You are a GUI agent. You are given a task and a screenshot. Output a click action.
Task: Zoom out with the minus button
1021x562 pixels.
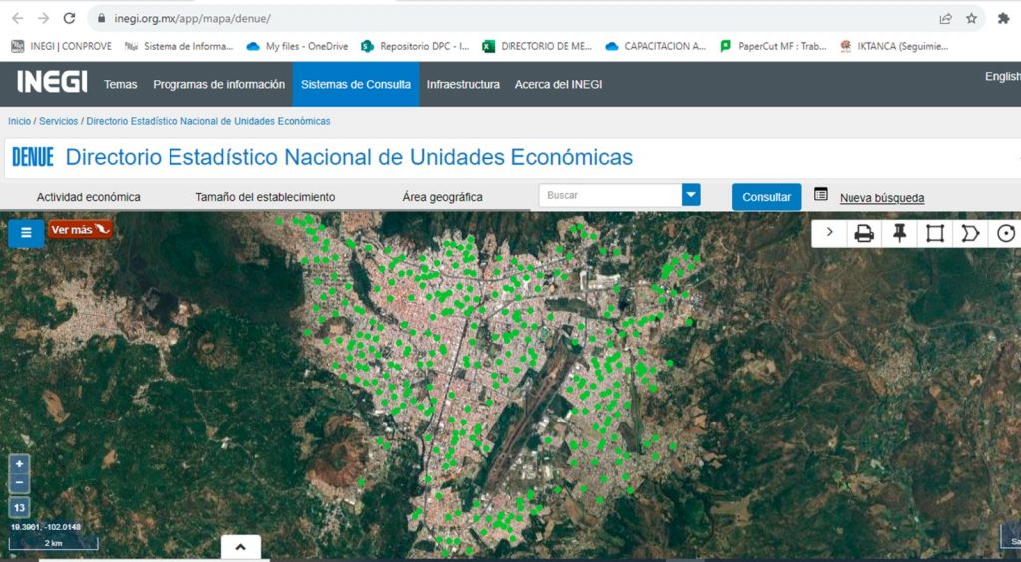(20, 483)
